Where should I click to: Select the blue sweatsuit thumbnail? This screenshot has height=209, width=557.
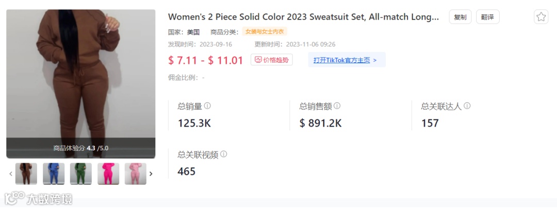coord(54,174)
